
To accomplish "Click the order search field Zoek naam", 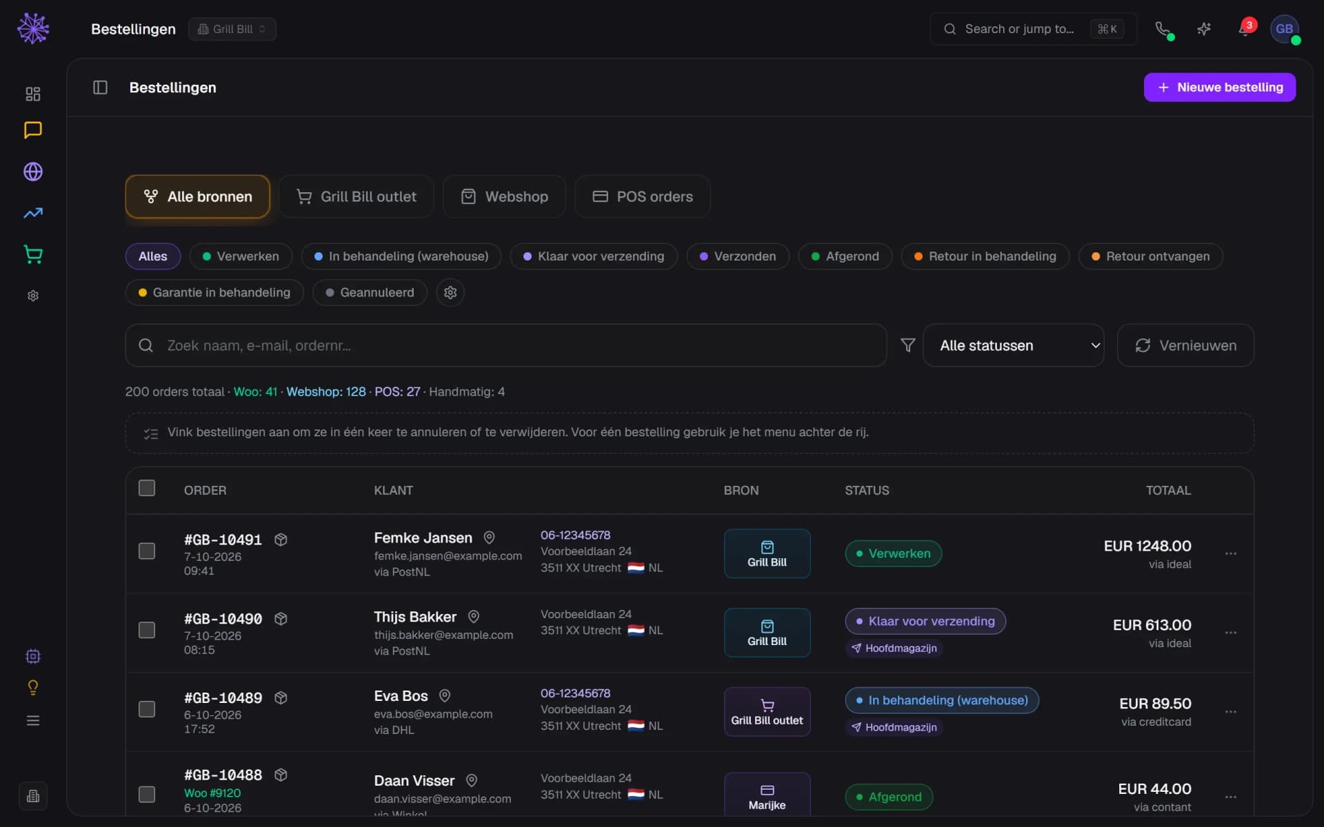I will point(505,345).
